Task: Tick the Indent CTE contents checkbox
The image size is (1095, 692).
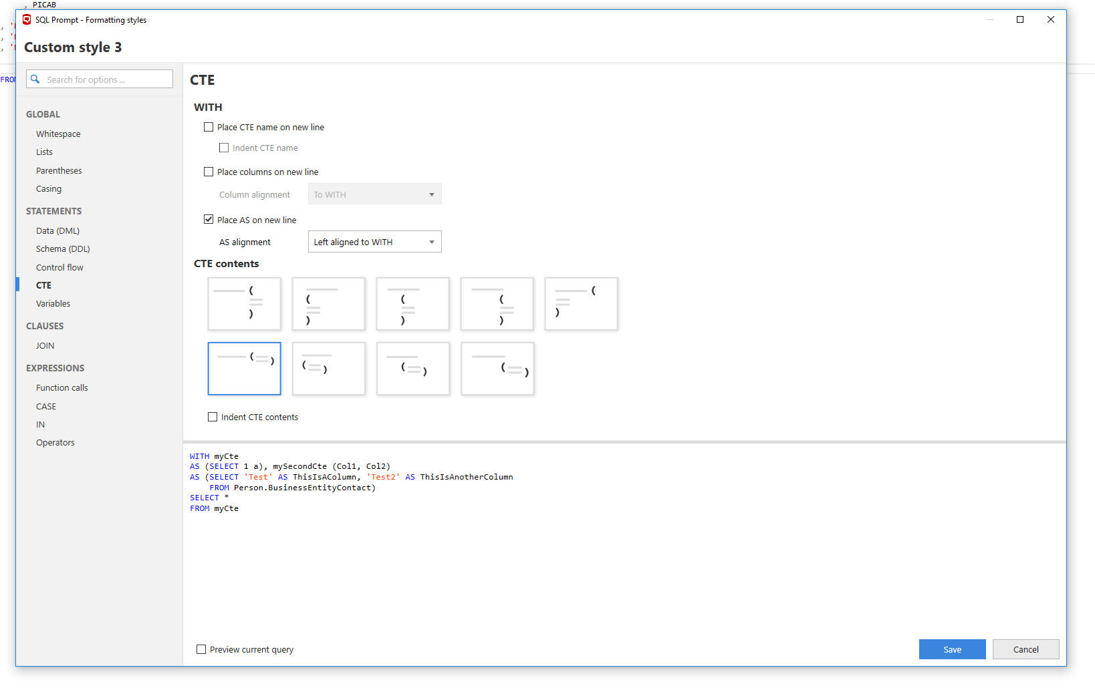Action: click(213, 417)
